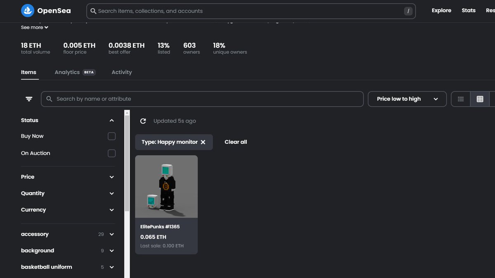Open the Items tab
The height and width of the screenshot is (278, 495).
click(x=29, y=72)
